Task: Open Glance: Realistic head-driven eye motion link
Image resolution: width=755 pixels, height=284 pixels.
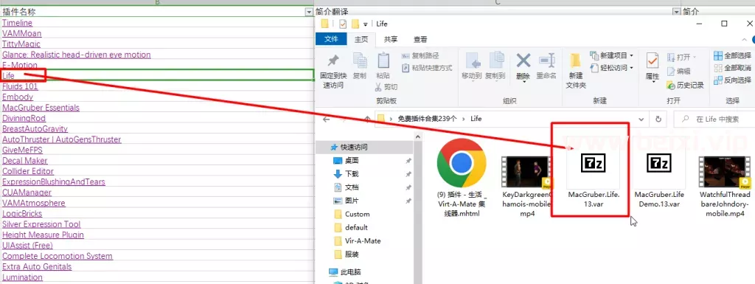Action: click(77, 55)
